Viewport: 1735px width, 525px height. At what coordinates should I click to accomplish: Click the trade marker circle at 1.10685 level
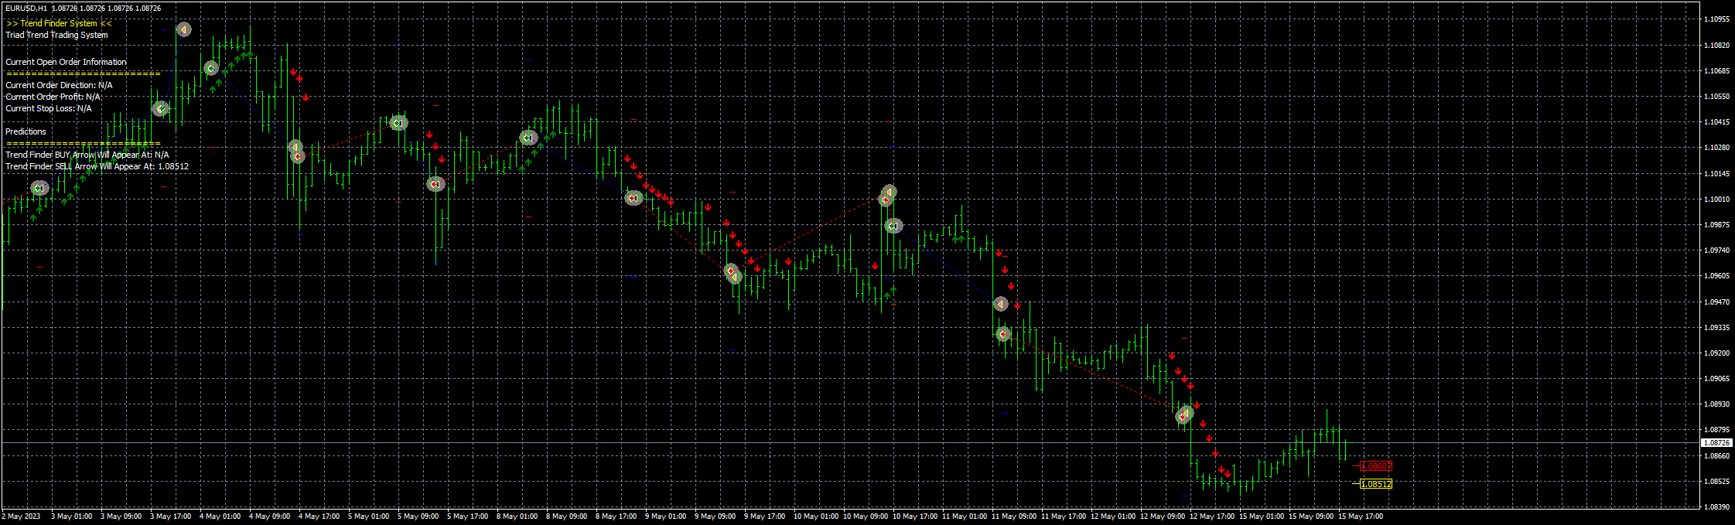(211, 69)
